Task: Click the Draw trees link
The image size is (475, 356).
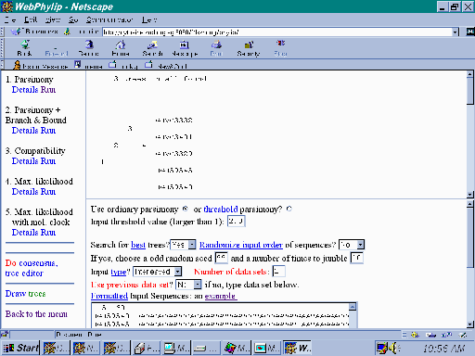Action: click(x=25, y=294)
